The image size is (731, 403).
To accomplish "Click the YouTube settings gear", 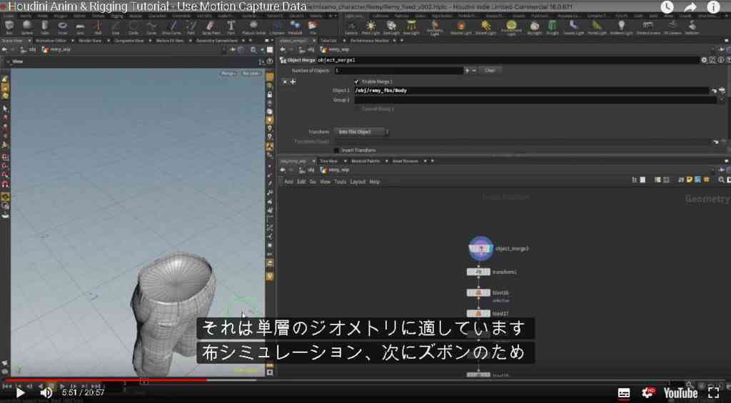I will click(648, 393).
